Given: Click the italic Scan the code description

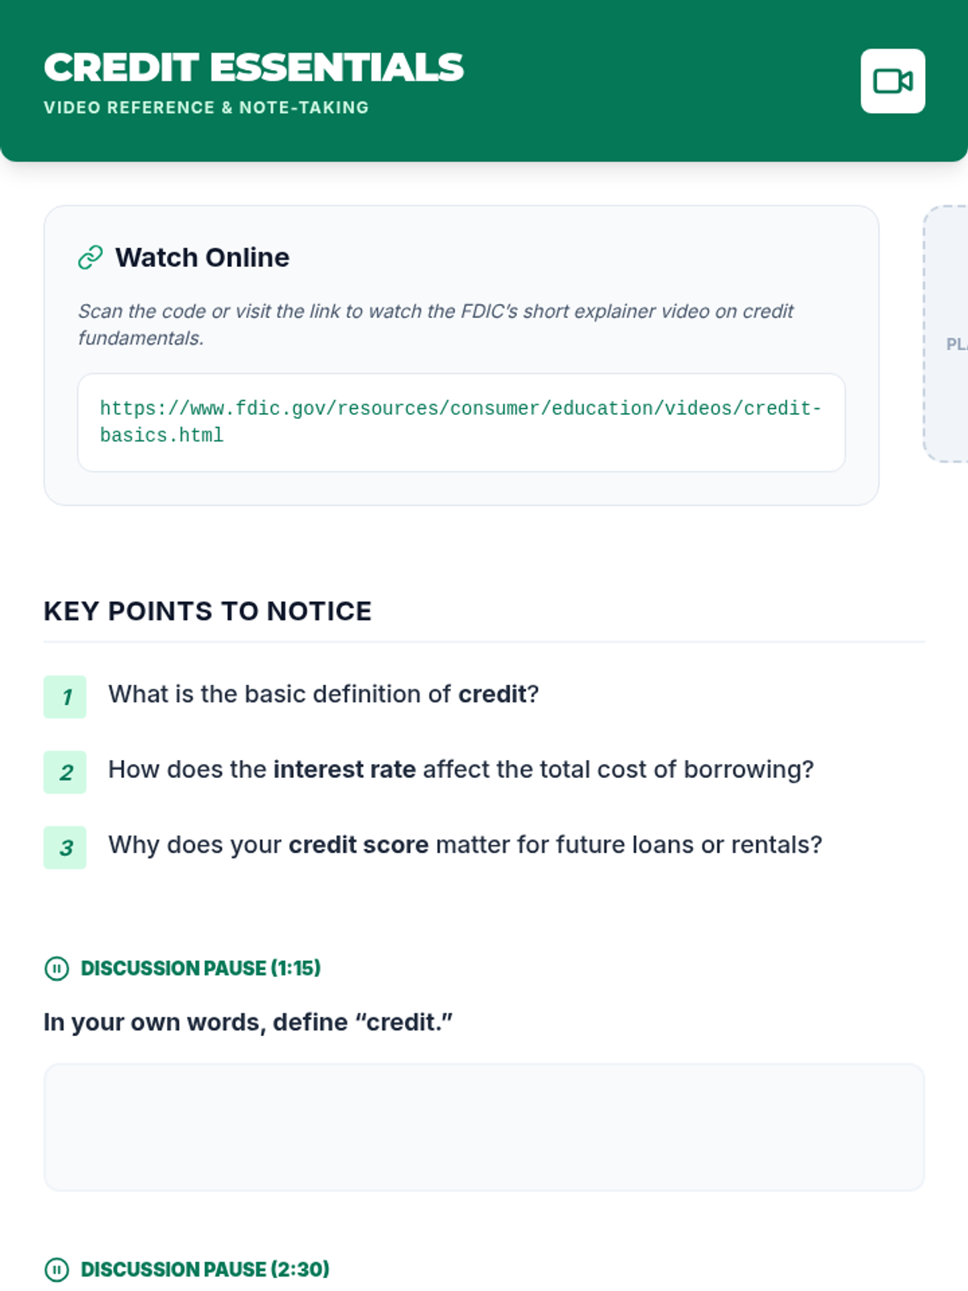Looking at the screenshot, I should [436, 324].
